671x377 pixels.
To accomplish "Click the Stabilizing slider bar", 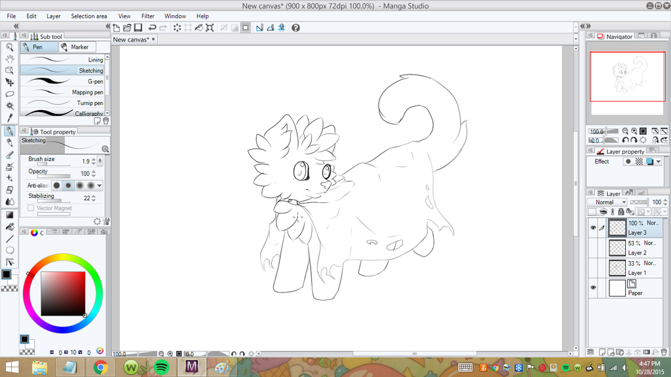I will pyautogui.click(x=54, y=201).
